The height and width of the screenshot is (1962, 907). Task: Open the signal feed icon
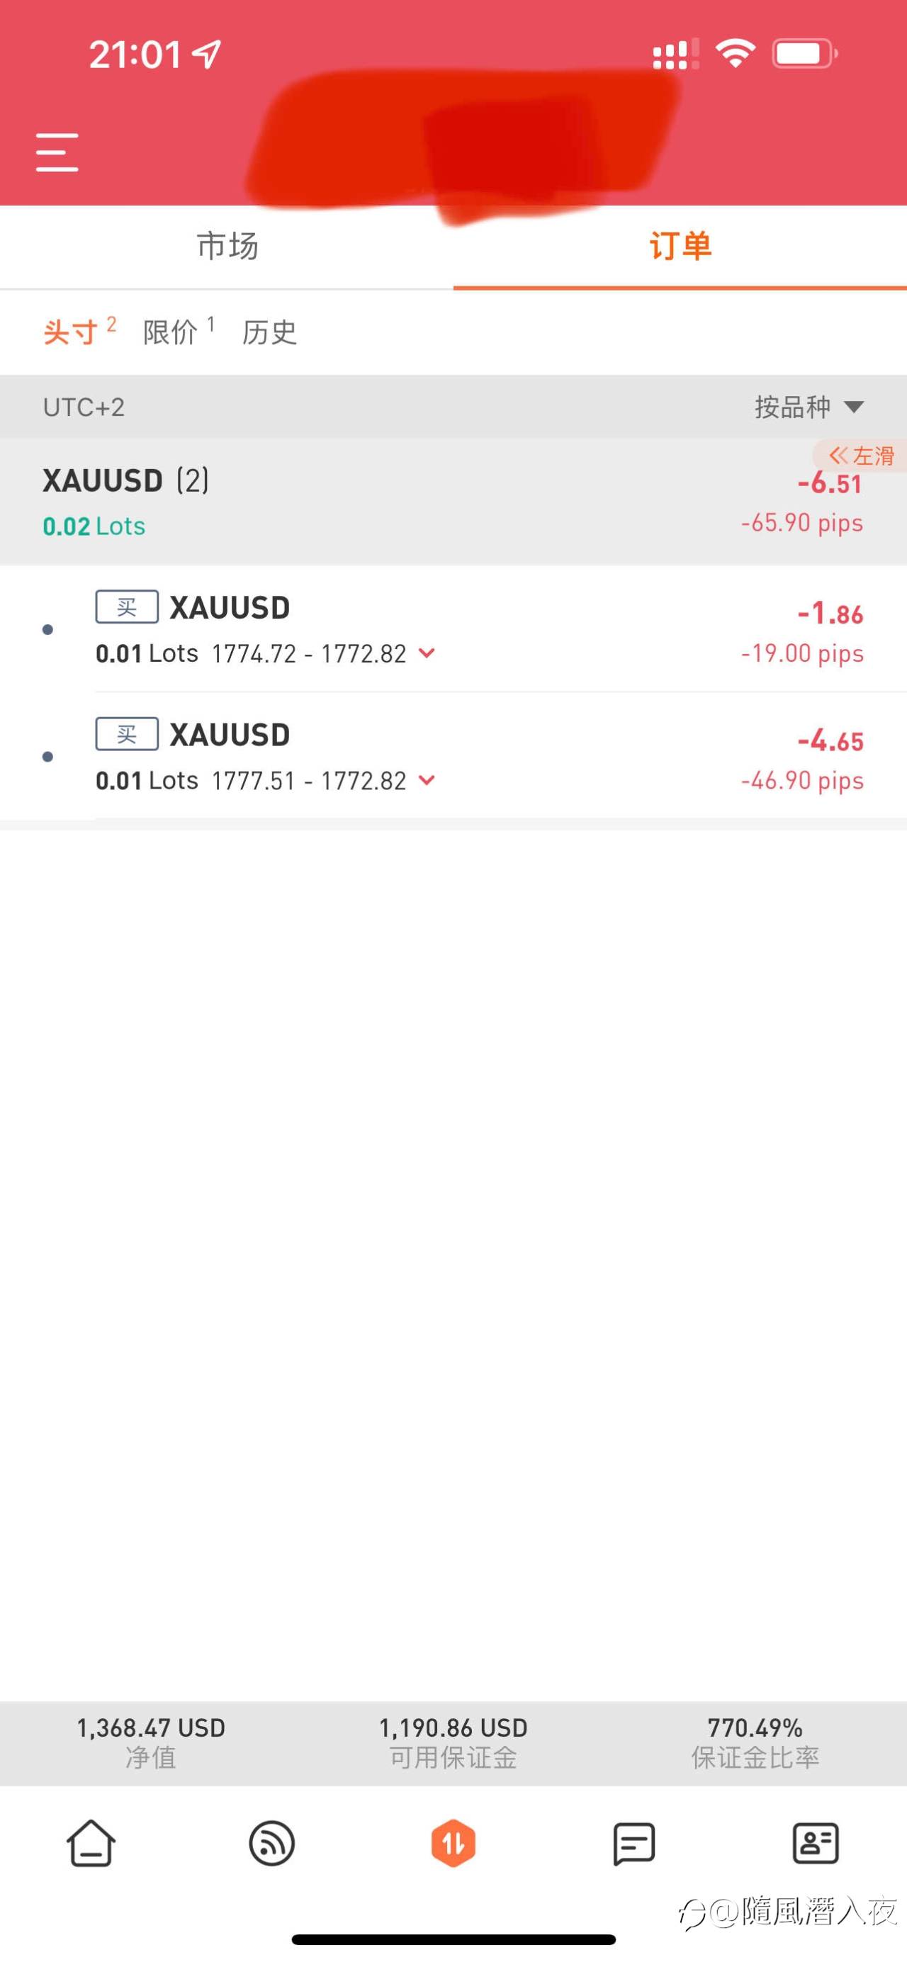(272, 1844)
